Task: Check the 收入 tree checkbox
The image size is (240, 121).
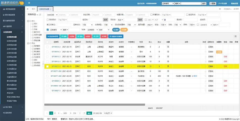Action: coord(31,21)
